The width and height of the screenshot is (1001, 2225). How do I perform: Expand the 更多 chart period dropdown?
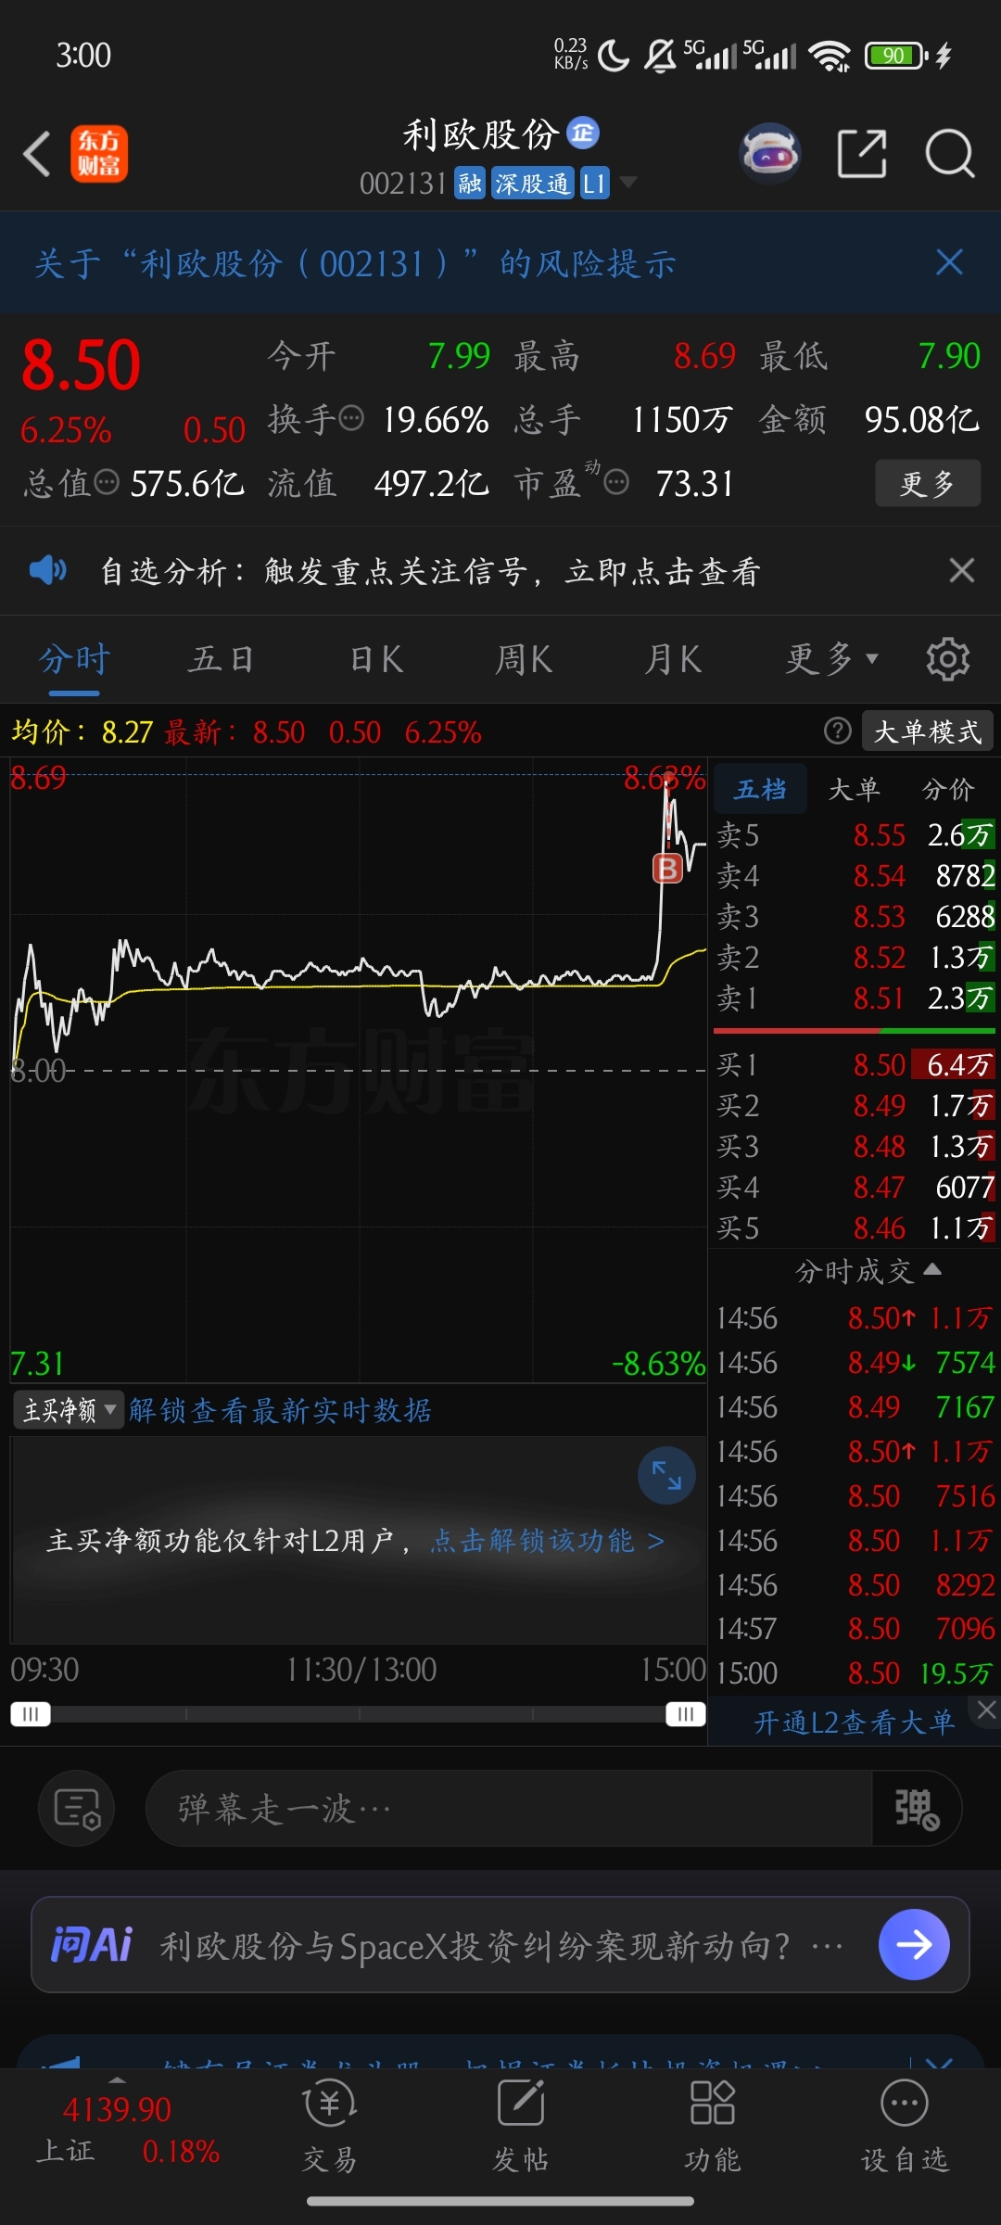point(831,660)
